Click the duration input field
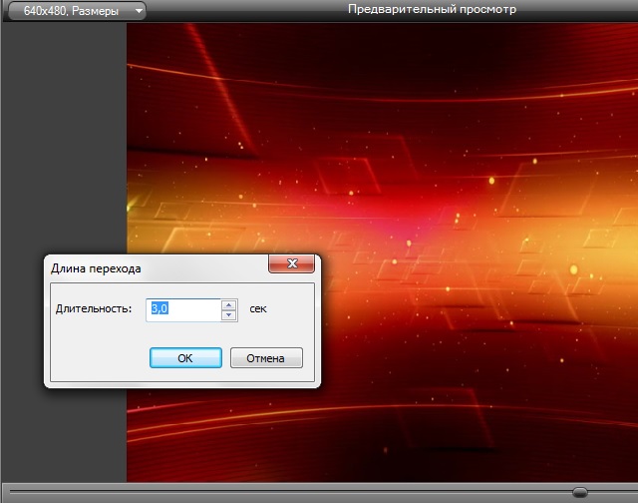 tap(183, 310)
